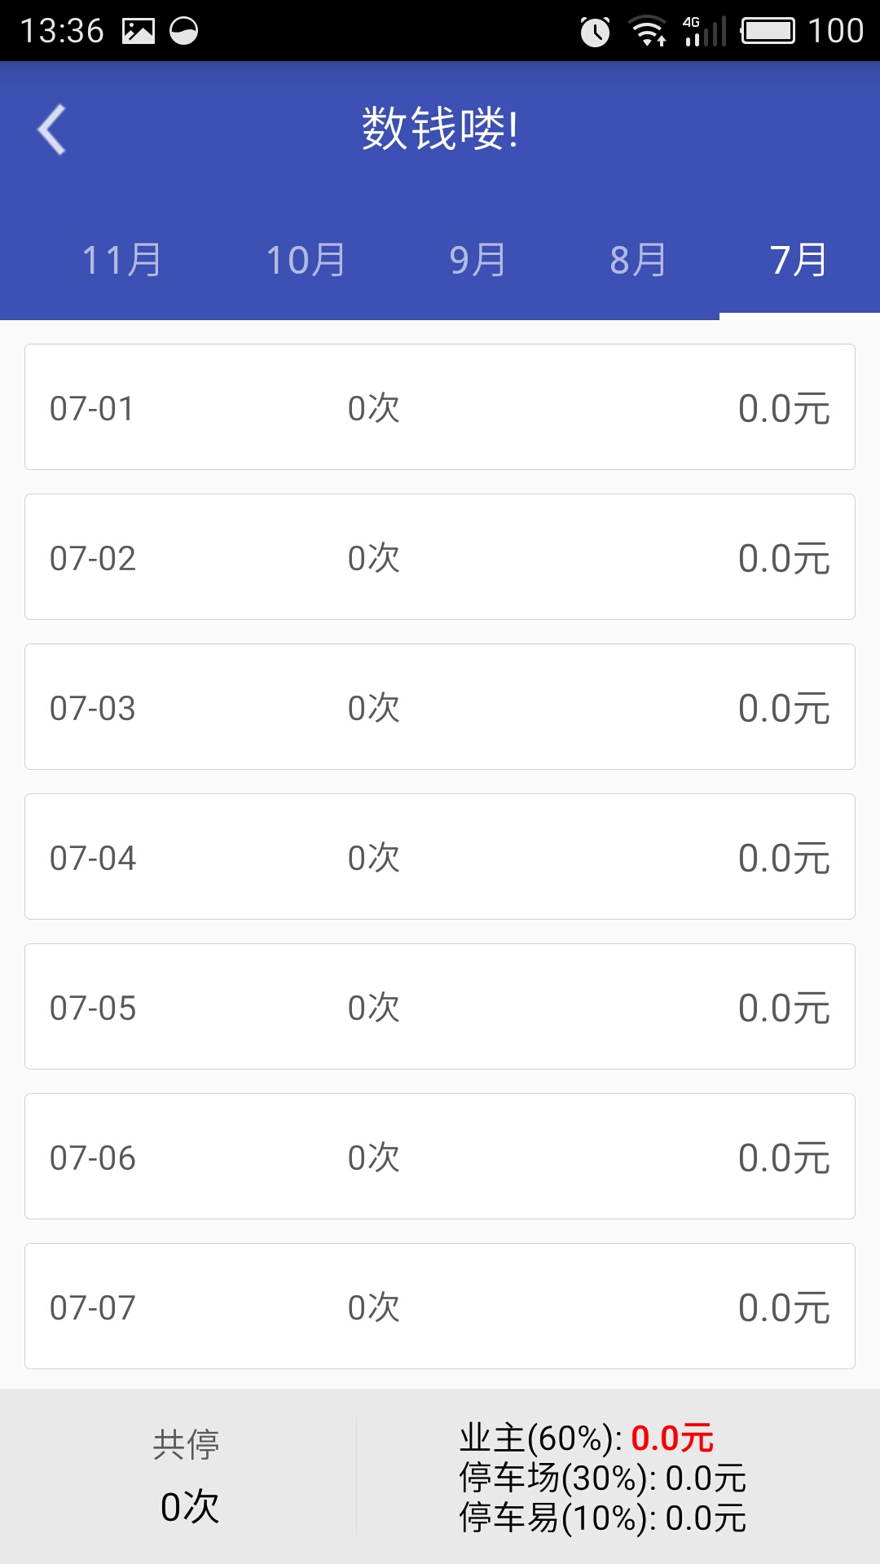Screen dimensions: 880x1564
Task: Open the 07-07 daily record
Action: point(440,1307)
